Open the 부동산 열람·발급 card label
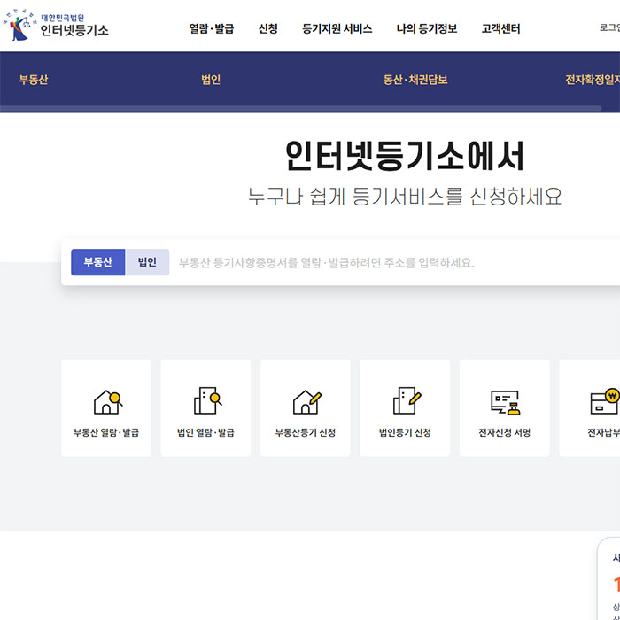 (x=106, y=432)
